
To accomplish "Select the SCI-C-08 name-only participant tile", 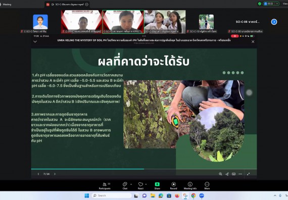I will (248, 22).
